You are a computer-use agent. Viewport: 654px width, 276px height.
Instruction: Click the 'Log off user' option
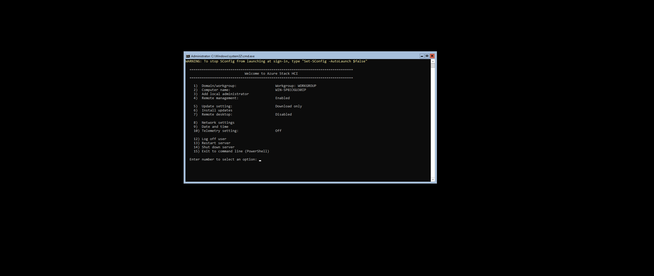[210, 139]
